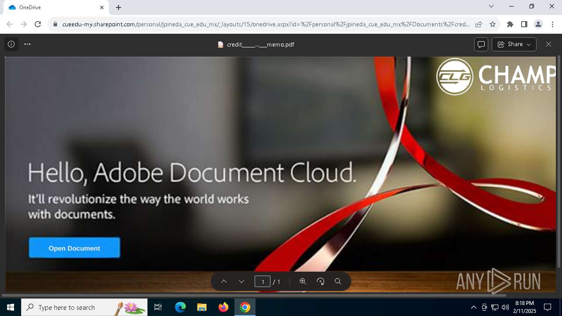Go back in browser history

pyautogui.click(x=10, y=24)
